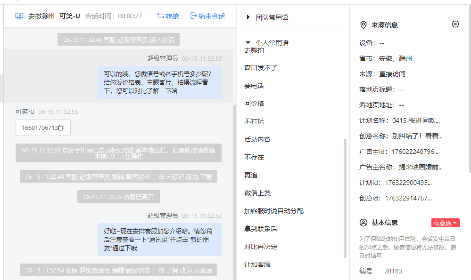
Task: Click the 访客已离开 system notice
Action: click(x=118, y=197)
